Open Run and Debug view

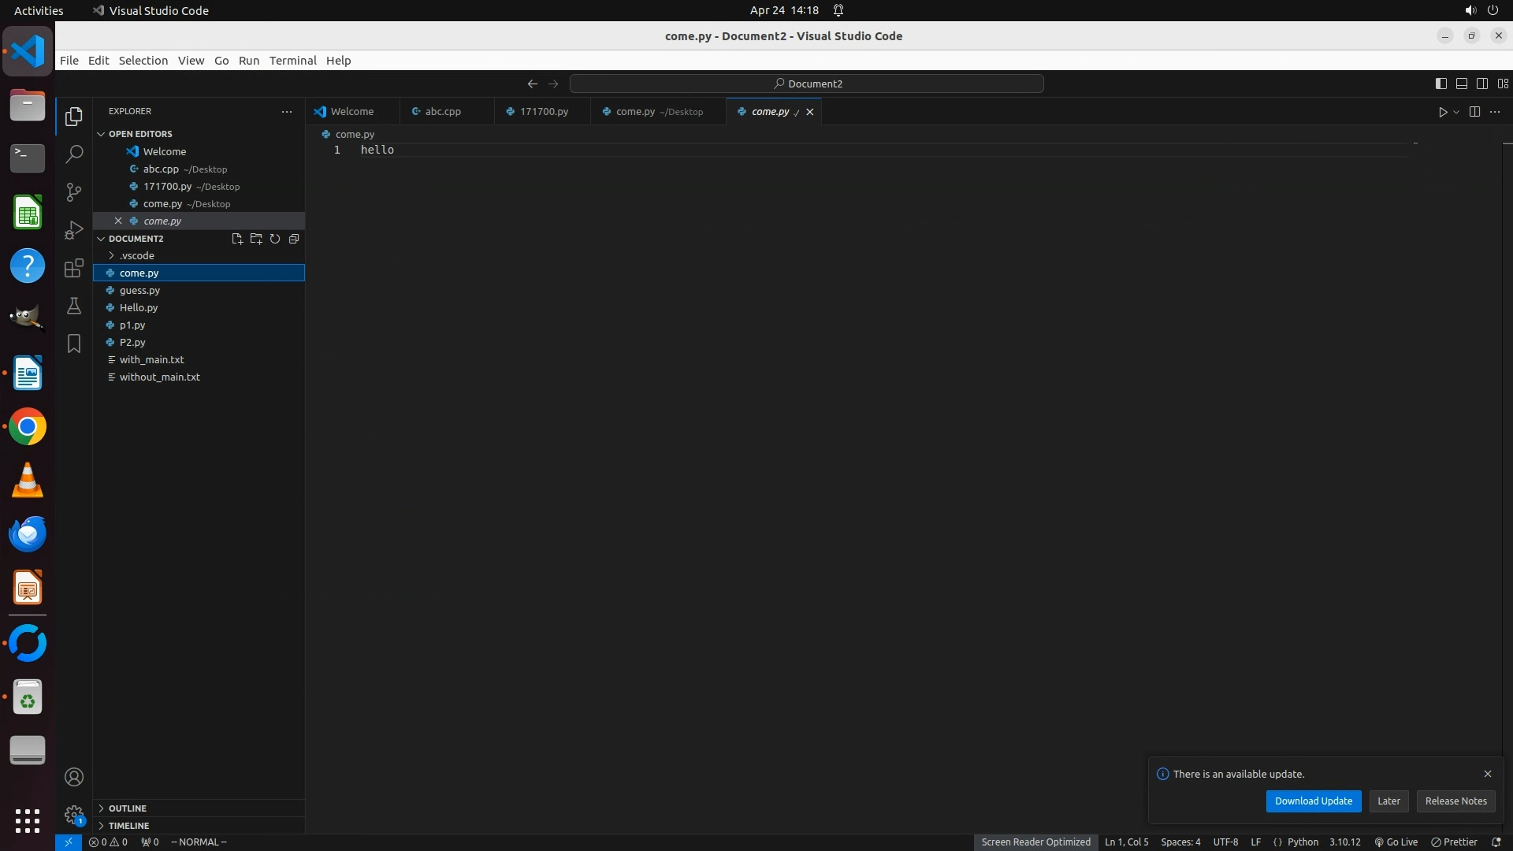74,230
